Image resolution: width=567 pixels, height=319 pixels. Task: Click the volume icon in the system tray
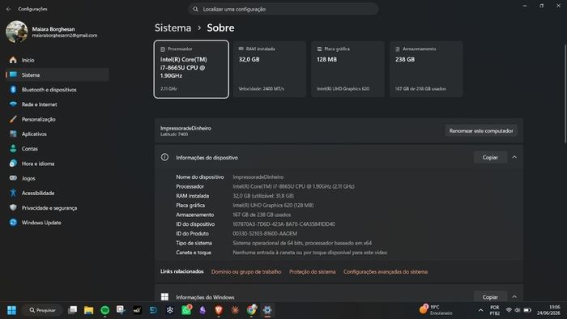point(518,310)
